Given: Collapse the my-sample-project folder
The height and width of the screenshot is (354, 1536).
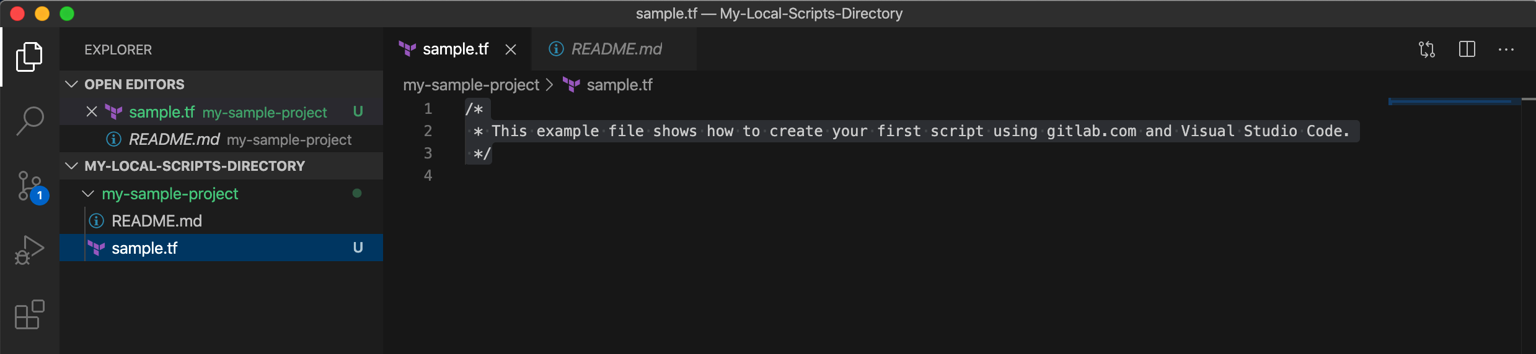Looking at the screenshot, I should (x=88, y=194).
